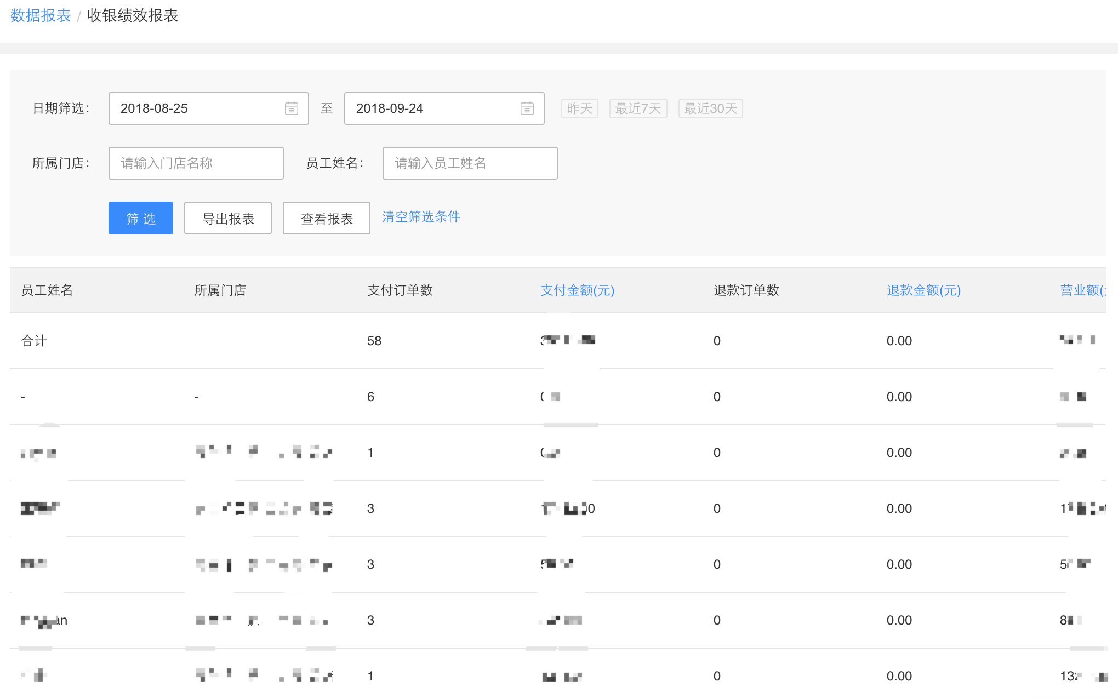The height and width of the screenshot is (698, 1118).
Task: Select the 最近30天 quick date button
Action: click(711, 108)
